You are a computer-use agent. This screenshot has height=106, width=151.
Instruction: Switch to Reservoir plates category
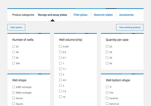click(x=103, y=15)
